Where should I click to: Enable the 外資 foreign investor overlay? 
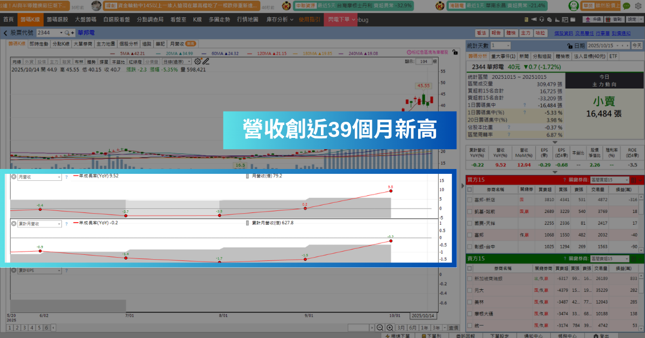[30, 61]
